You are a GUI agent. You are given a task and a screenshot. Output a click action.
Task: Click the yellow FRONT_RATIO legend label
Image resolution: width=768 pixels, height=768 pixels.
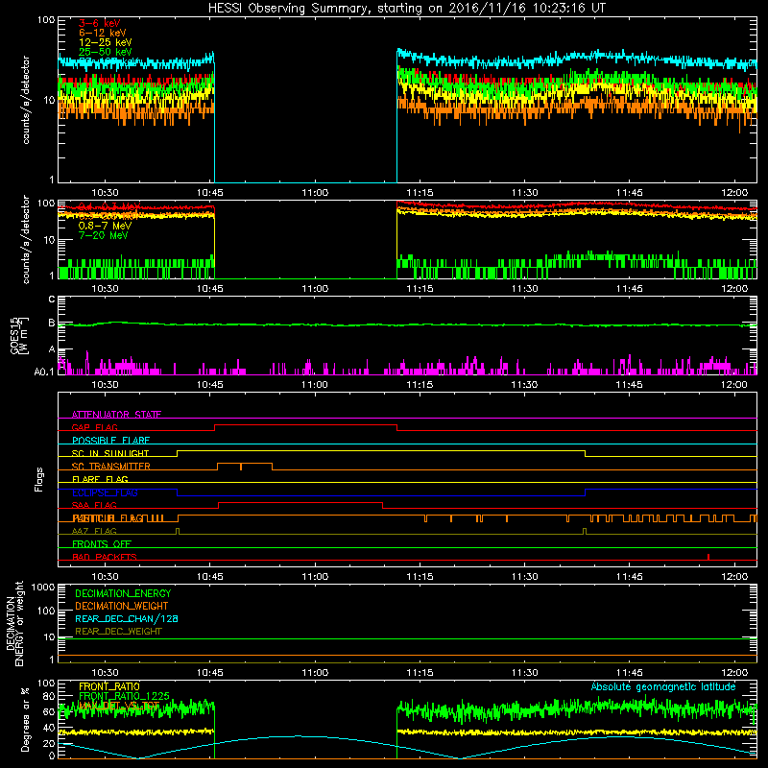[109, 686]
